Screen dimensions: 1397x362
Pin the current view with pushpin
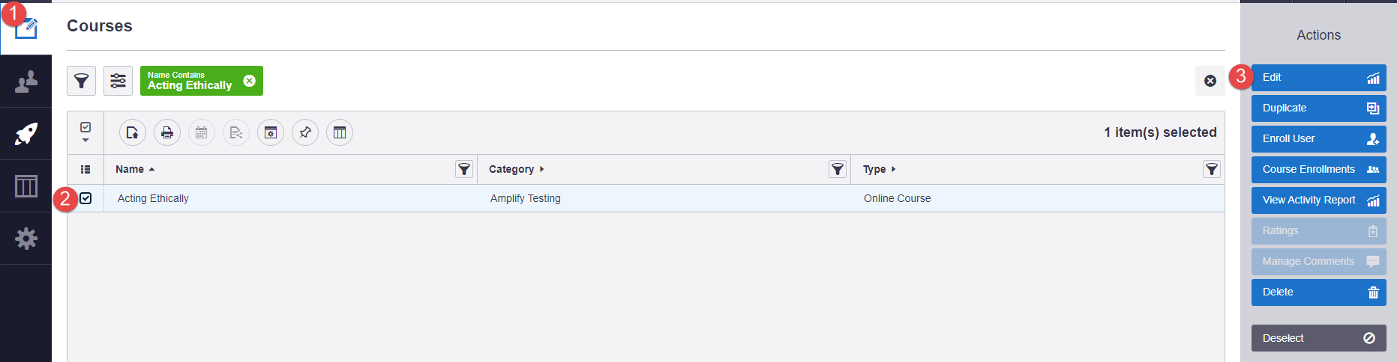coord(305,132)
